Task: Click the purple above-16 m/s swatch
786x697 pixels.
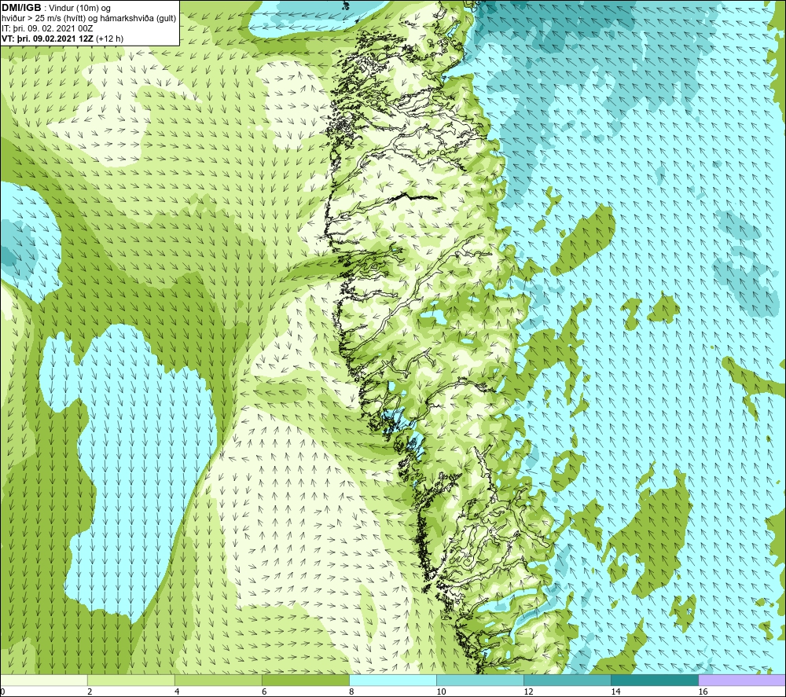Action: tap(741, 680)
